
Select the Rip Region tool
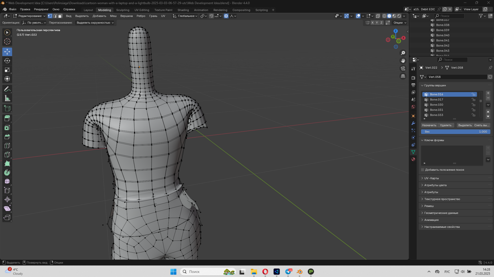[7, 217]
